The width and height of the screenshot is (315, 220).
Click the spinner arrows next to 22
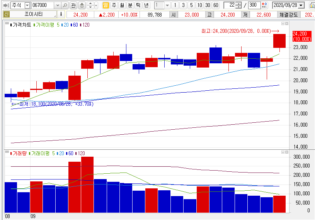click(238, 5)
